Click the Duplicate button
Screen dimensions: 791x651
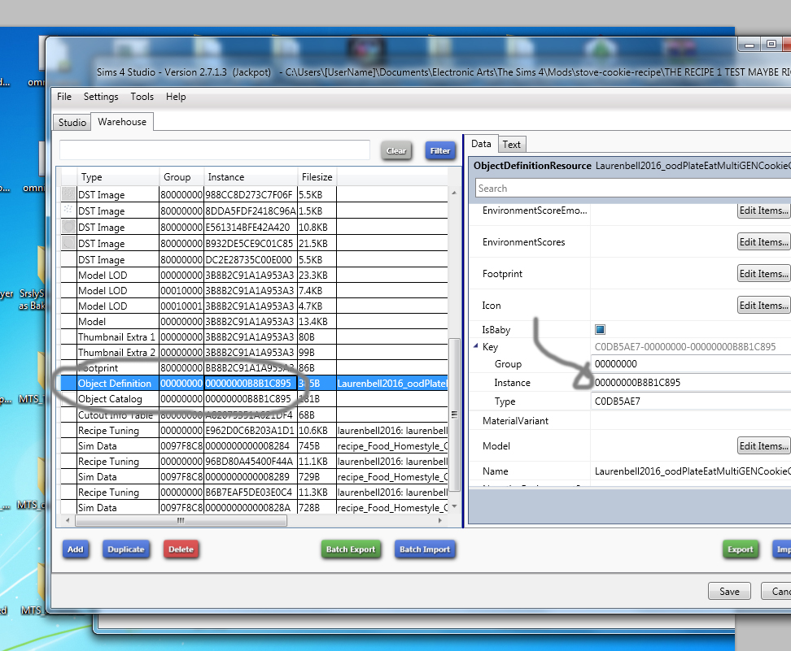[126, 549]
